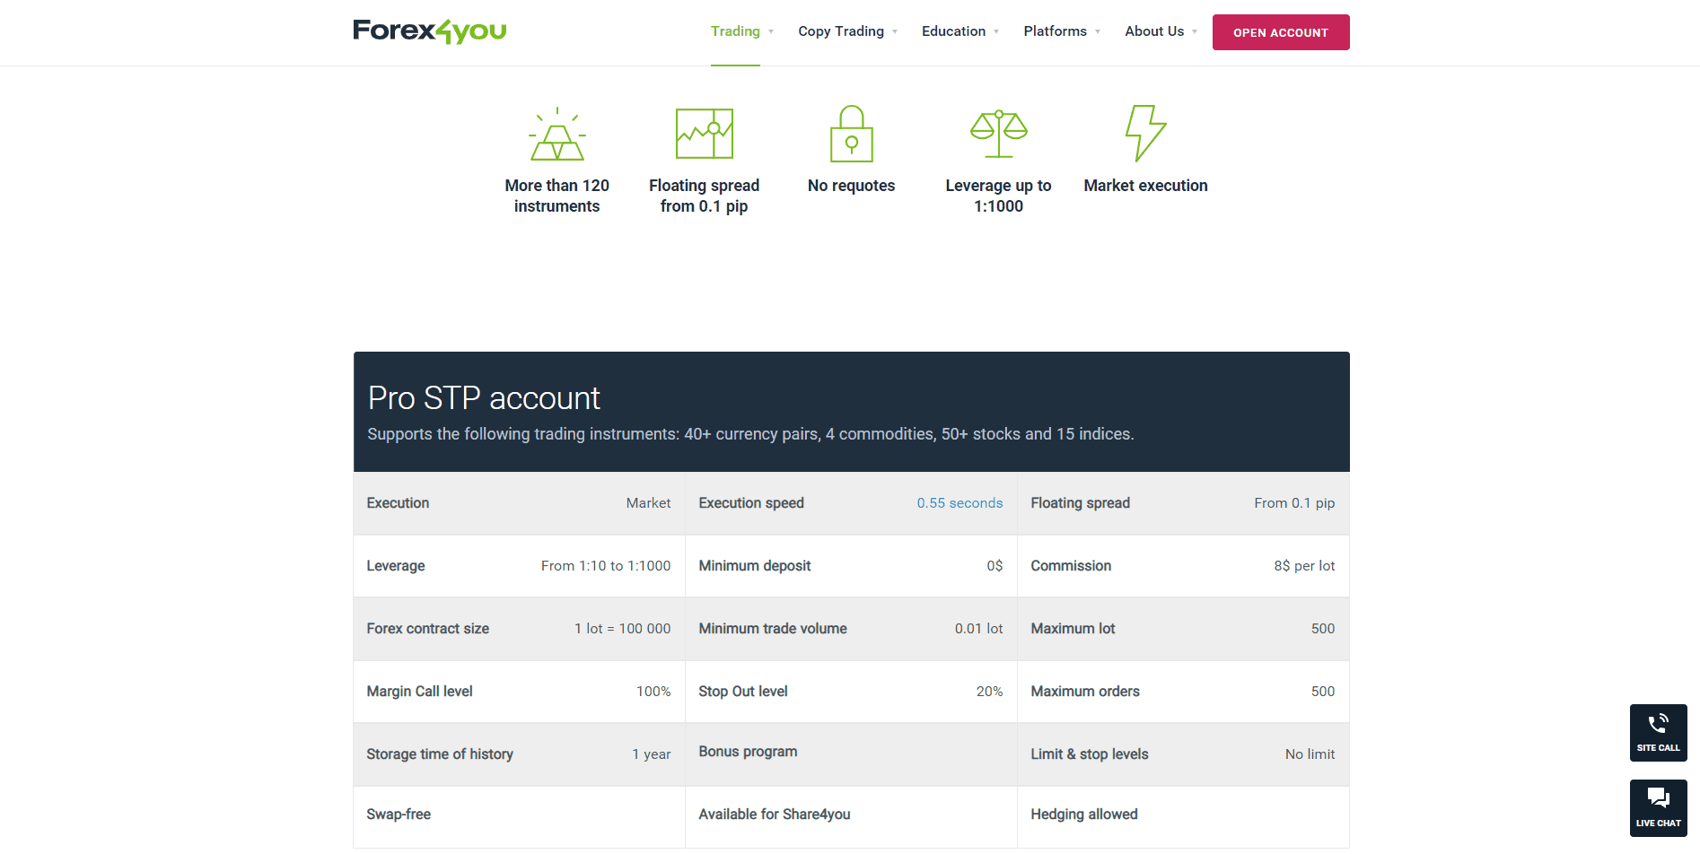Screen dimensions: 1700x854
Task: Click the Leverage up to 1:1000 label
Action: [998, 195]
